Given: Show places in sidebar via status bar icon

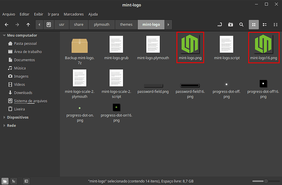Looking at the screenshot, I should tap(5, 181).
